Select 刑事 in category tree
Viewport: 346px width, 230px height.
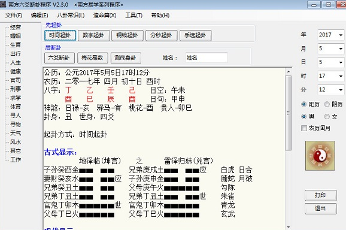pyautogui.click(x=16, y=89)
